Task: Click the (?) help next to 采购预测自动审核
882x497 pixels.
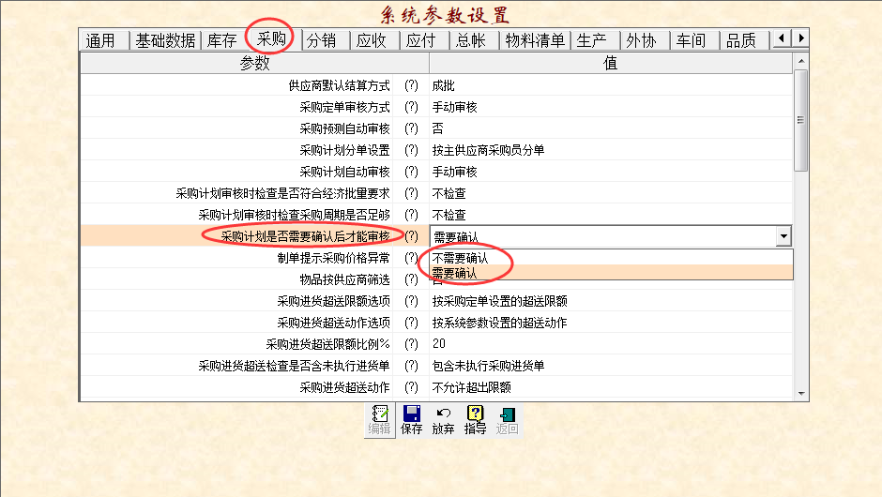Action: tap(411, 128)
